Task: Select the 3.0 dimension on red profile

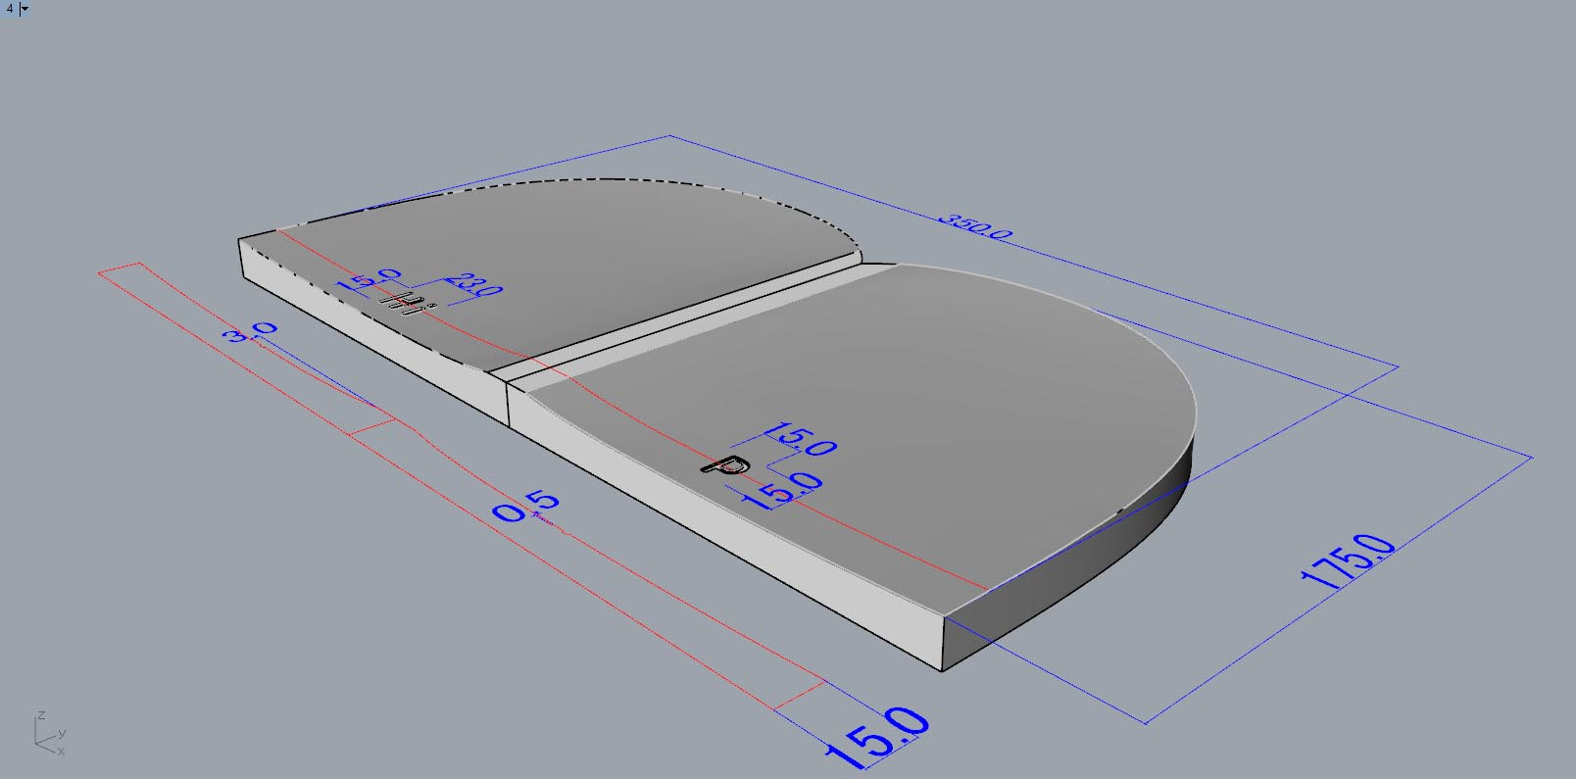Action: pos(251,333)
